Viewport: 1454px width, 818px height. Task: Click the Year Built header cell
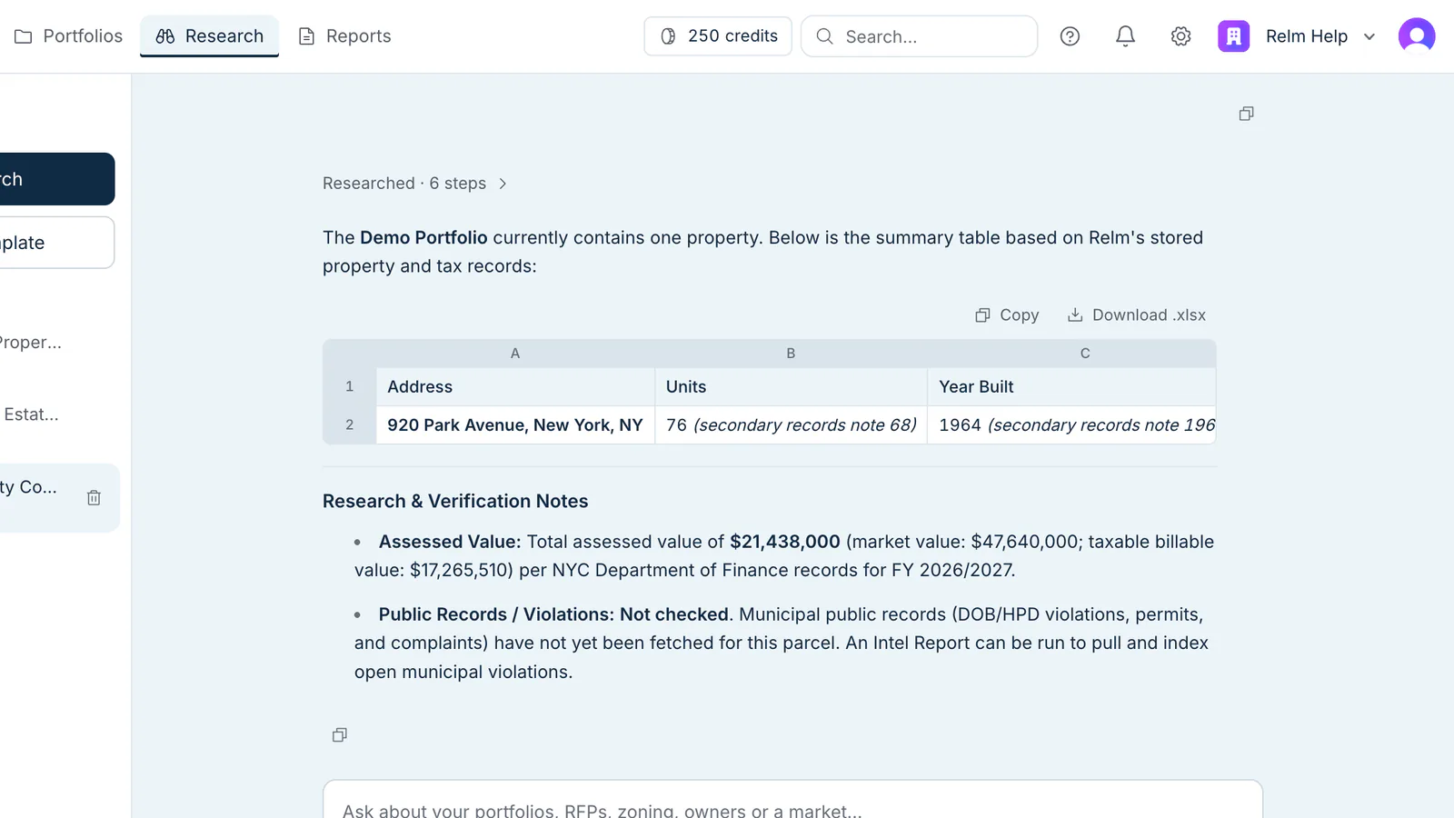1071,386
